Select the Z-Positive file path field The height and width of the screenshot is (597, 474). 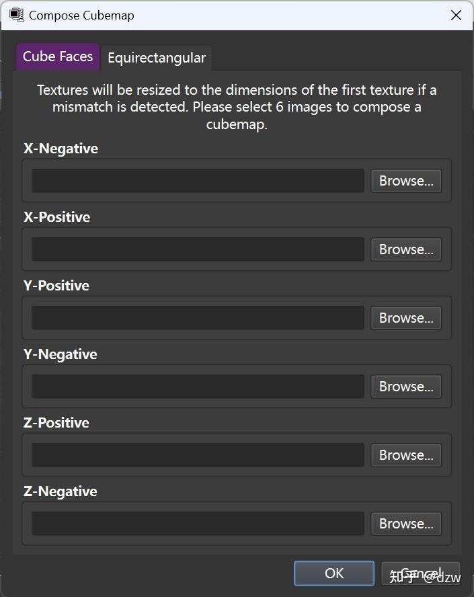[x=198, y=455]
